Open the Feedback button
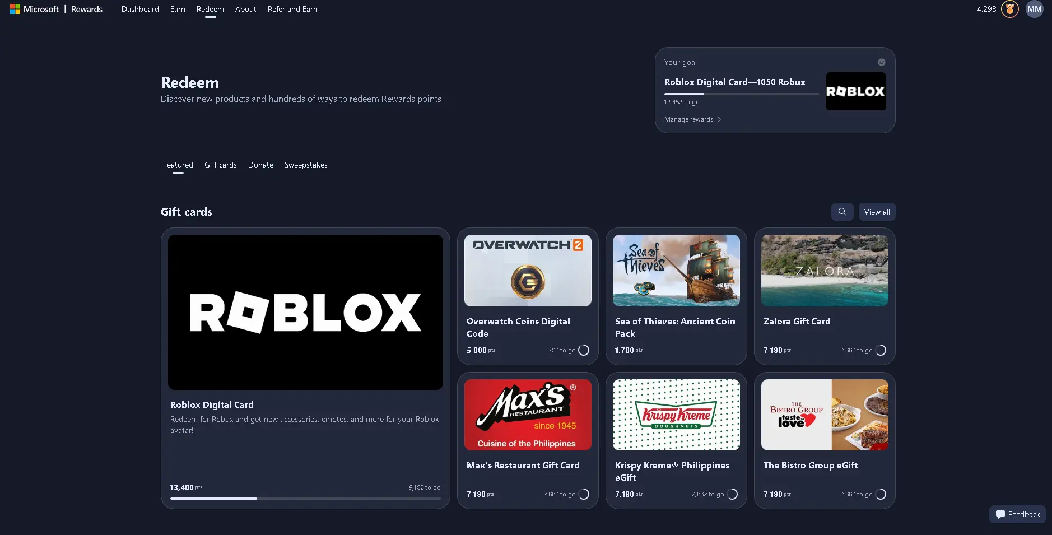Image resolution: width=1052 pixels, height=535 pixels. click(x=1017, y=514)
